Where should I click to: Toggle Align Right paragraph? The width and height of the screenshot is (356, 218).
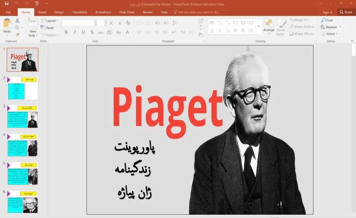[156, 32]
